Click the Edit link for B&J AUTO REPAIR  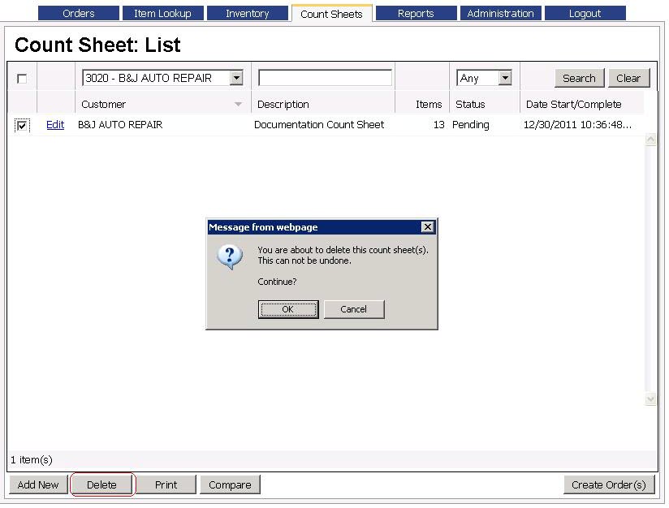55,125
